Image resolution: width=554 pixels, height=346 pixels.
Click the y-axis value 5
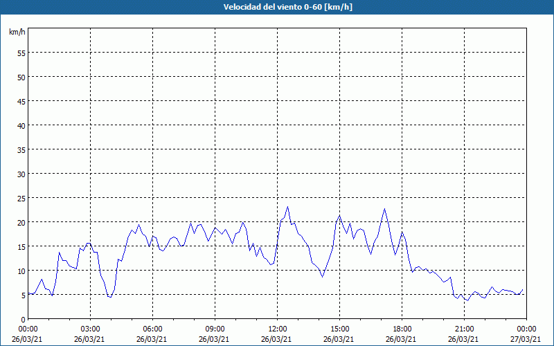click(24, 295)
